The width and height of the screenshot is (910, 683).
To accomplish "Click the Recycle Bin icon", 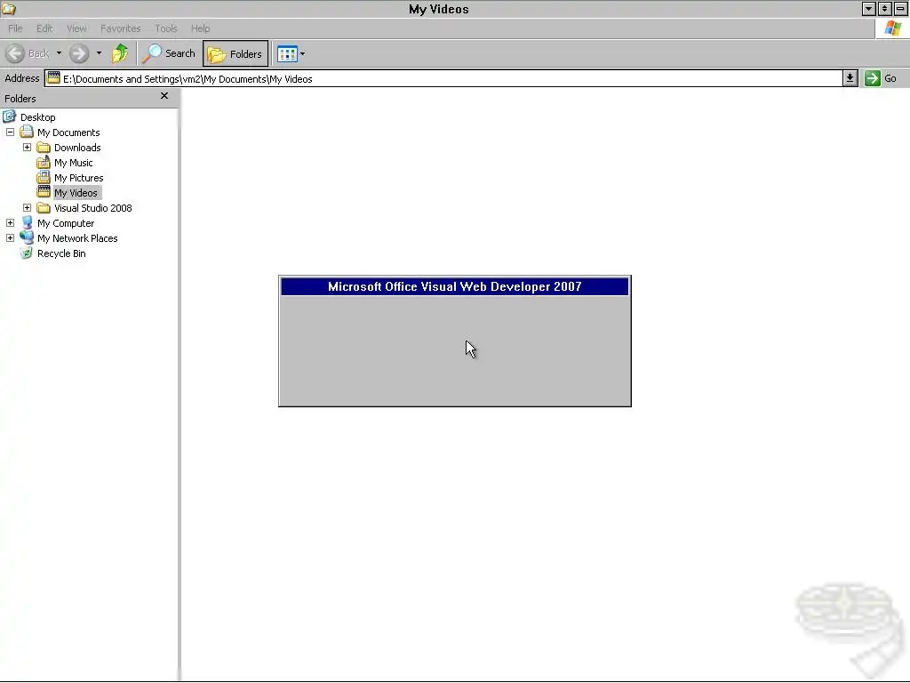I will tap(27, 253).
